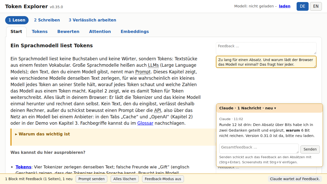
Task: Open chapter 2 Schreiben
Action: pos(47,20)
